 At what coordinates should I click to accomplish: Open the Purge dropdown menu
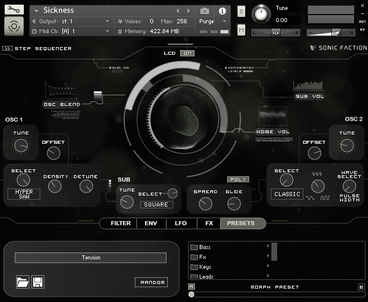(x=214, y=21)
